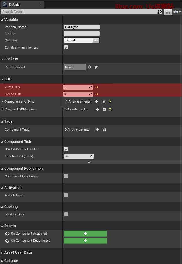Browse for Parent Socket using magnifier icon
The height and width of the screenshot is (264, 182).
(x=89, y=67)
